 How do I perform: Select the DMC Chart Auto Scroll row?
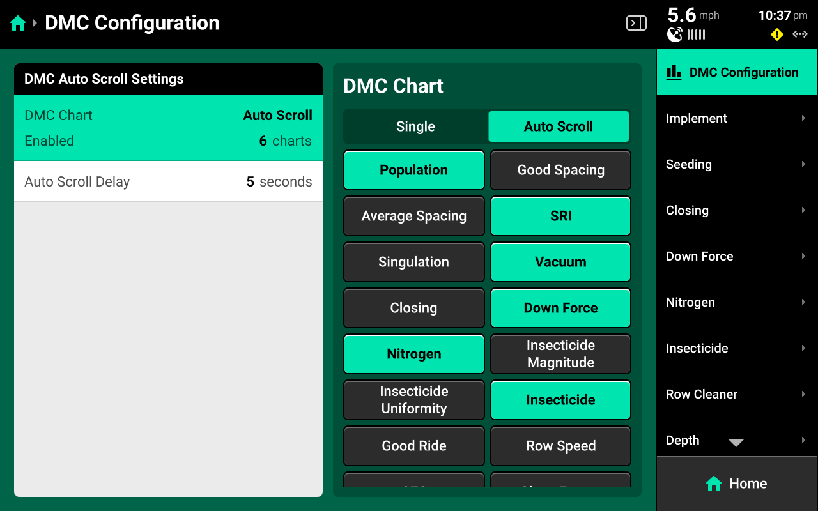click(168, 128)
